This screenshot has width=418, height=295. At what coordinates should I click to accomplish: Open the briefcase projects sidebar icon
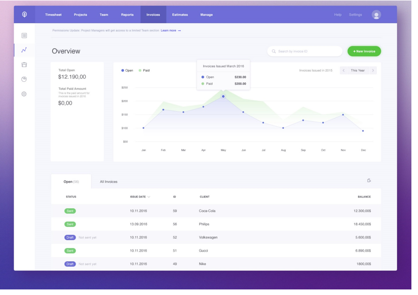coord(23,64)
